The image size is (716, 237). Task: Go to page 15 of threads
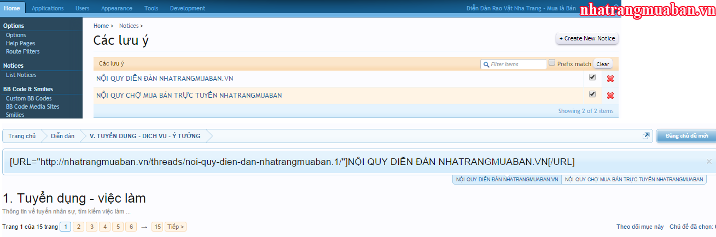coord(157,227)
